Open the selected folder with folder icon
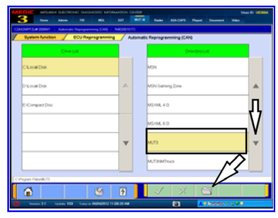Screen dimensions: 278x218 pos(206,192)
